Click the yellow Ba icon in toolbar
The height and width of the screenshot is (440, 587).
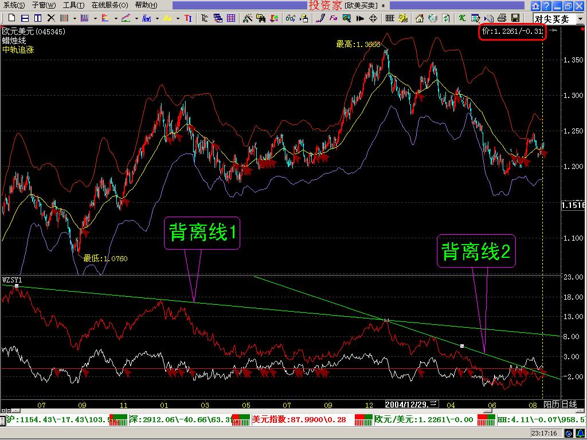point(167,18)
